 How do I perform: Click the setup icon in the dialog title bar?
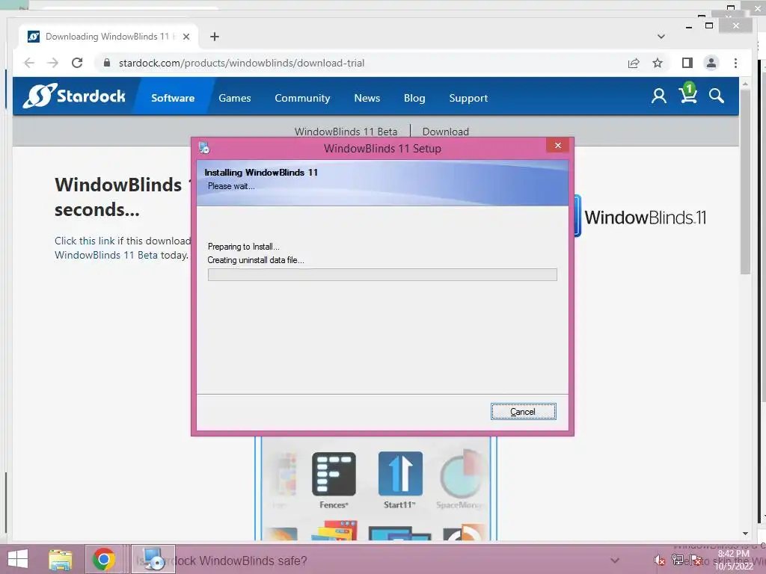point(205,148)
